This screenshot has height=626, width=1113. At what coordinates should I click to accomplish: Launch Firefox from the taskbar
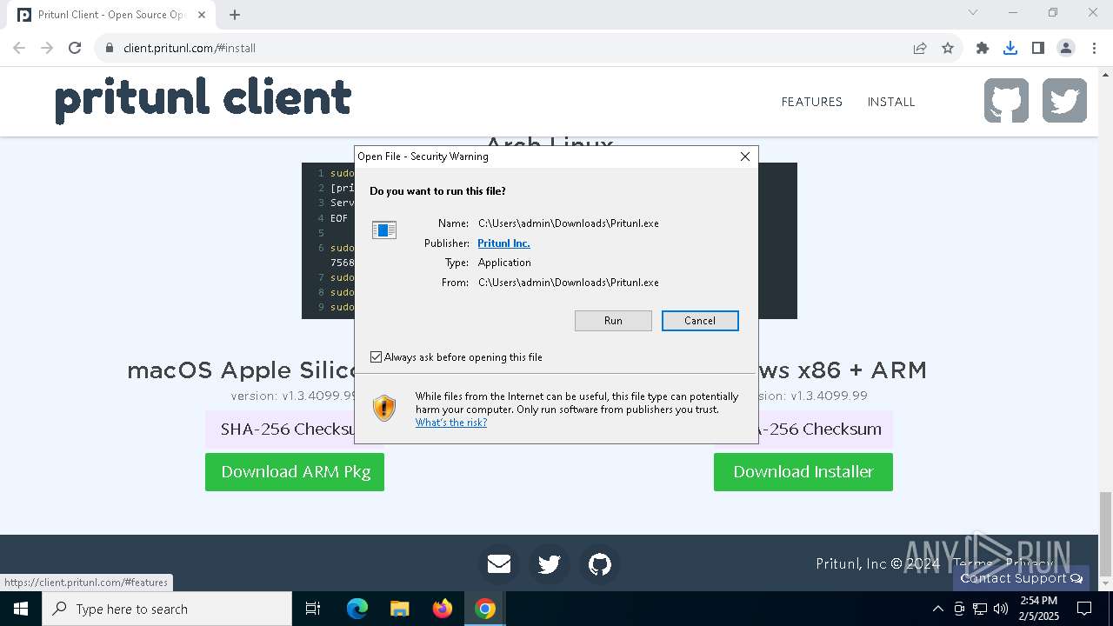(443, 609)
